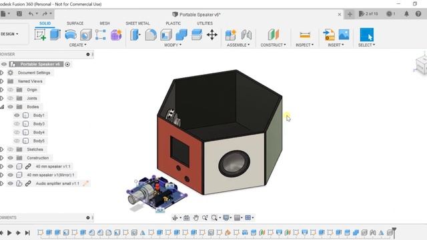Image resolution: width=427 pixels, height=240 pixels.
Task: Select the Pan hand tool
Action: [195, 218]
